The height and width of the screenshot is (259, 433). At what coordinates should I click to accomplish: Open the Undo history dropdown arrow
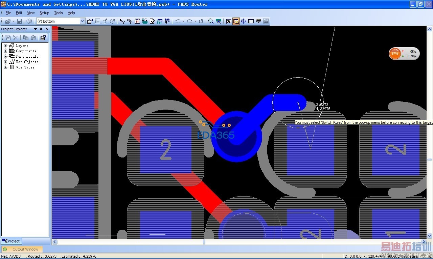[183, 21]
